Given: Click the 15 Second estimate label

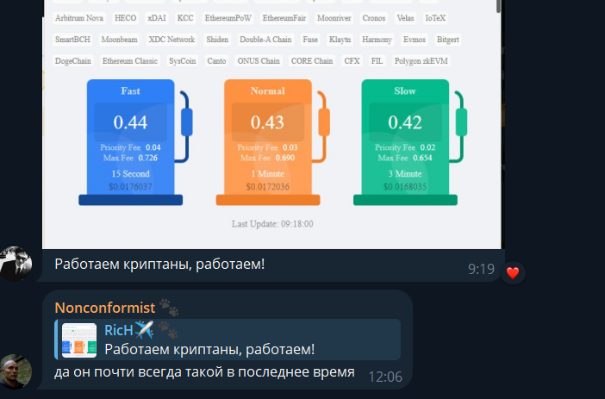Looking at the screenshot, I should [130, 173].
